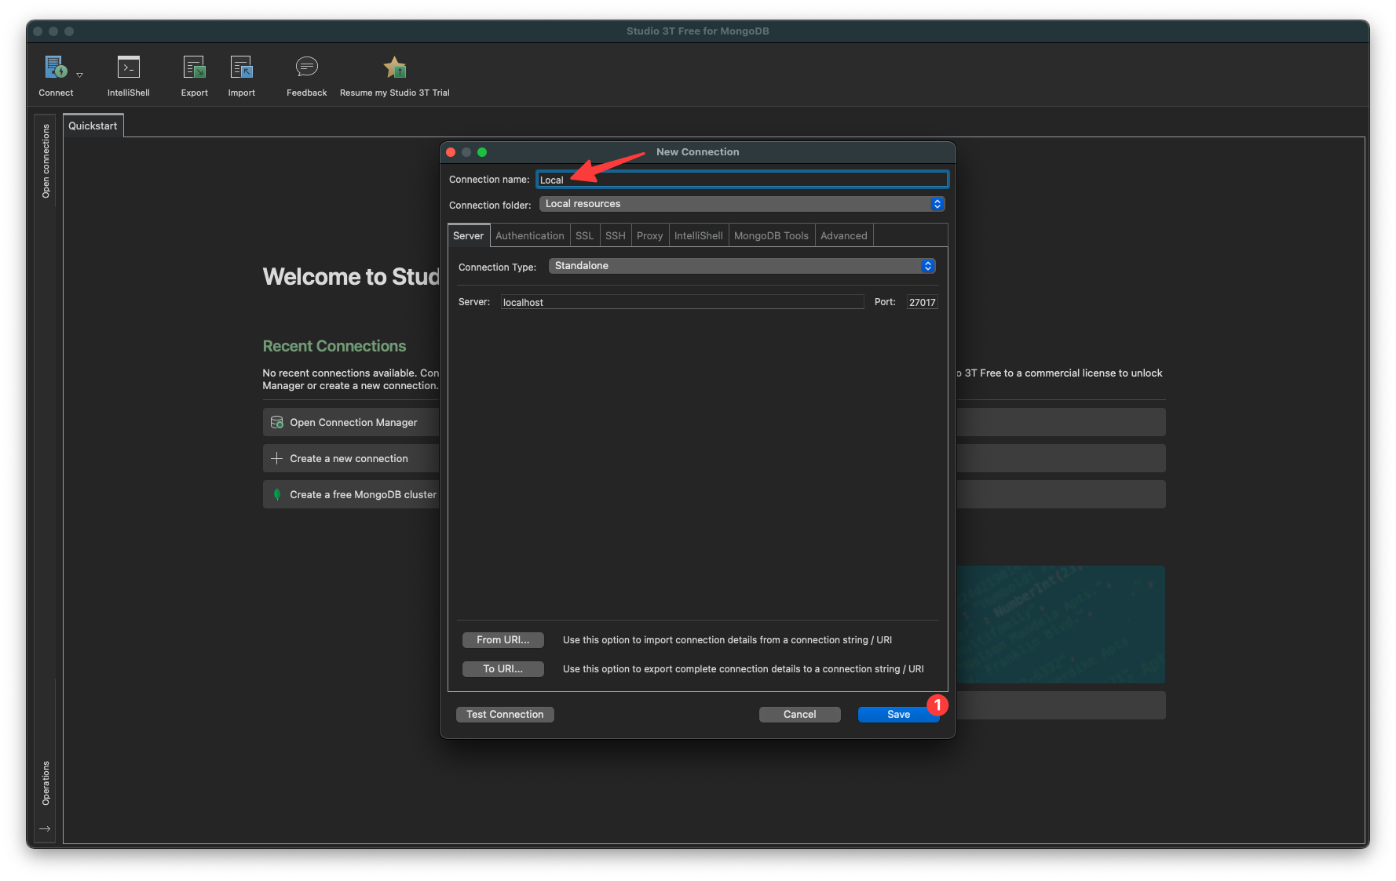Viewport: 1396px width, 881px height.
Task: Open the Open connections side panel
Action: click(x=46, y=161)
